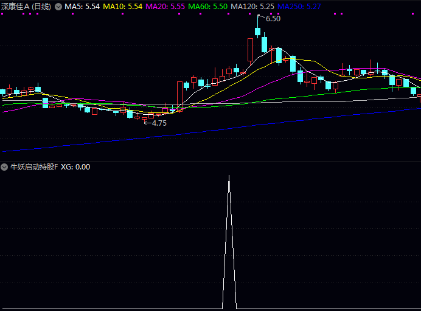Click the XG: 0.00 value label
This screenshot has height=311, width=421.
click(75, 167)
